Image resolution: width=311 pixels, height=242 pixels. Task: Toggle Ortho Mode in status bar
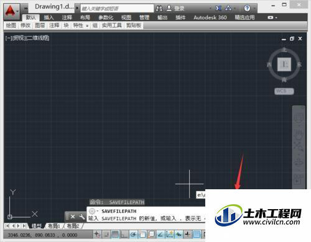pos(124,235)
